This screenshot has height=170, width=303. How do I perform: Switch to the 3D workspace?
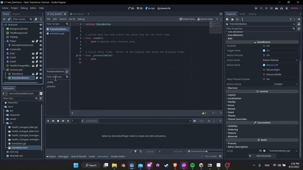[x=140, y=8]
